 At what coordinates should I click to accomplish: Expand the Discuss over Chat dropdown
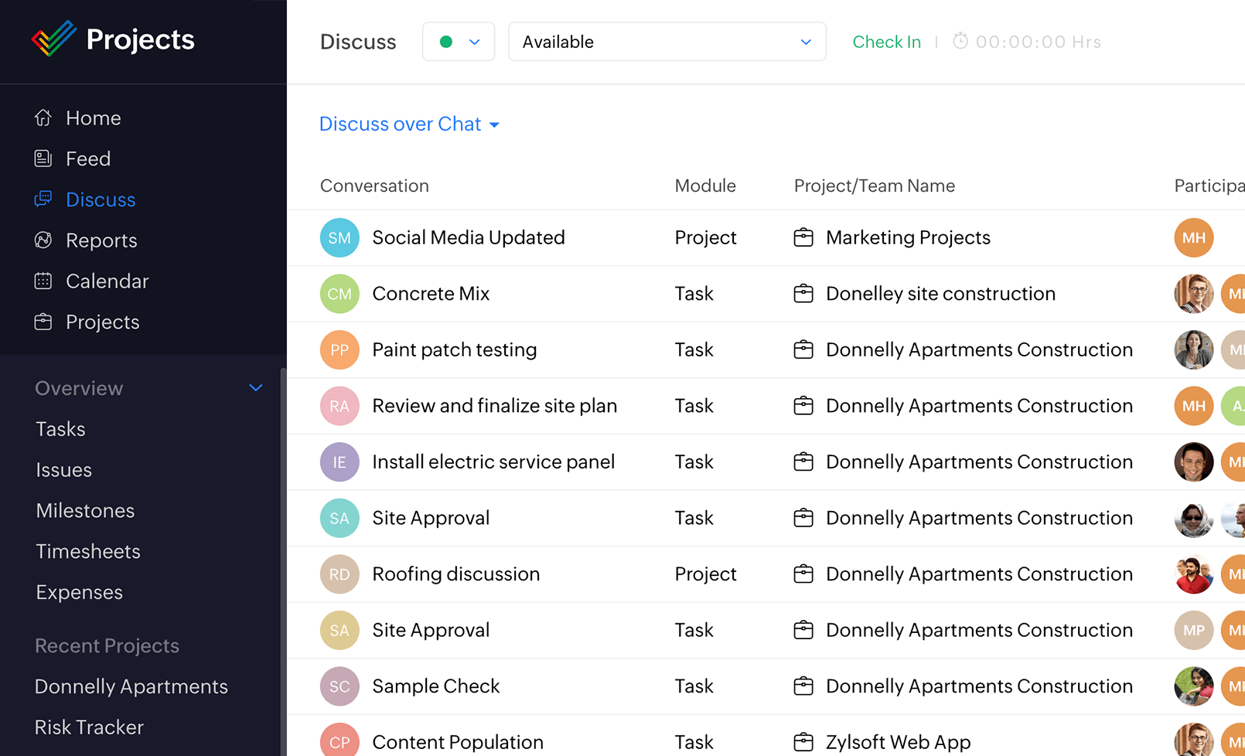(409, 124)
